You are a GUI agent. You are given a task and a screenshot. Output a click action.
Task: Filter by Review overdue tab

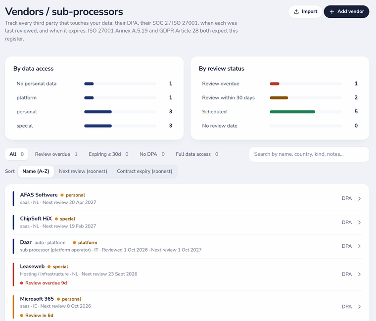click(56, 154)
